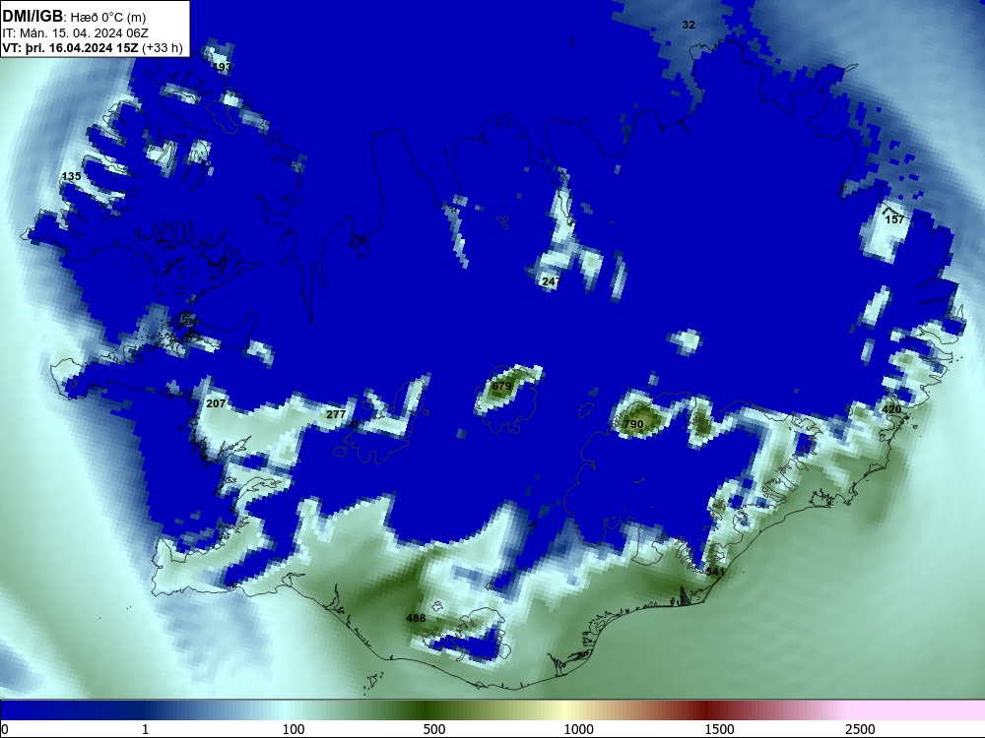Click the 2500 value on the legend
Viewport: 985px width, 738px height.
point(860,729)
